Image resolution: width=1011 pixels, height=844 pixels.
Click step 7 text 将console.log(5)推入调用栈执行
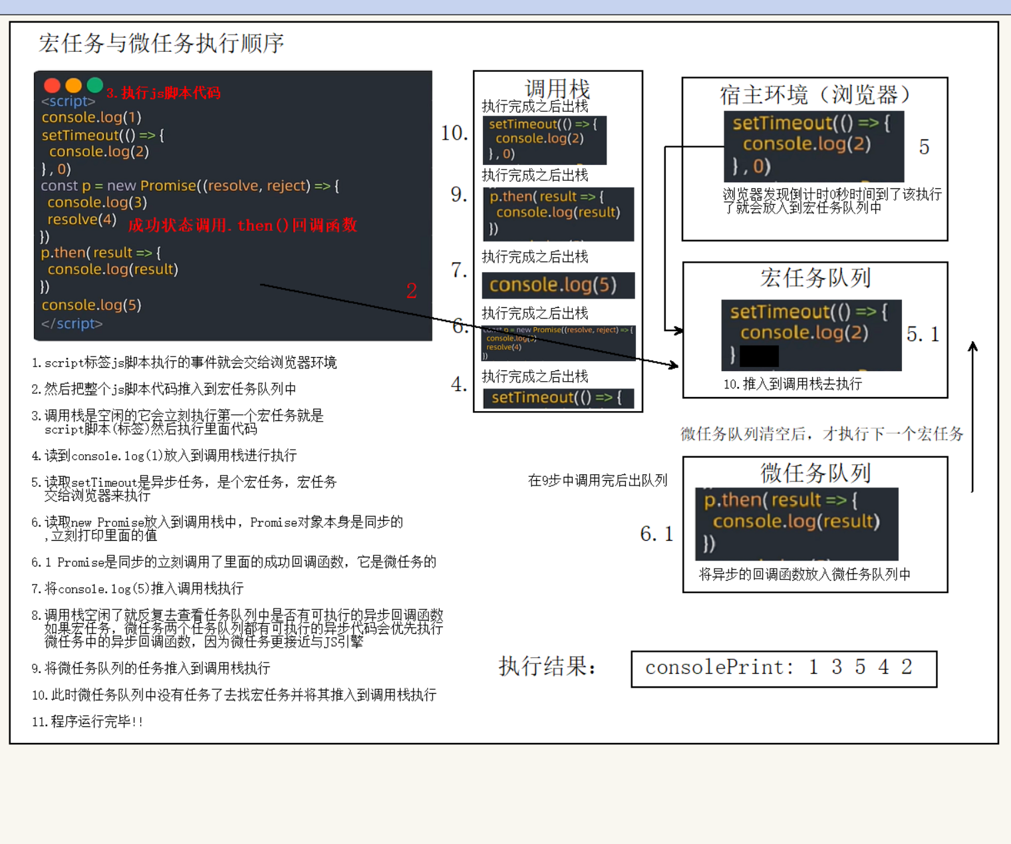click(x=138, y=589)
